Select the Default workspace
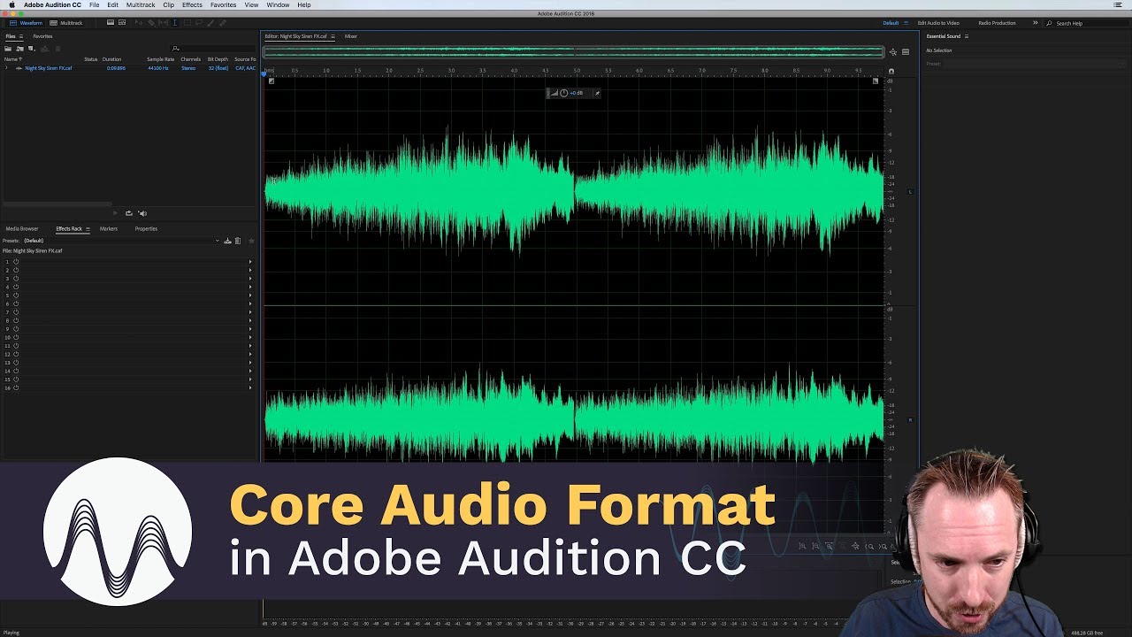 coord(891,23)
